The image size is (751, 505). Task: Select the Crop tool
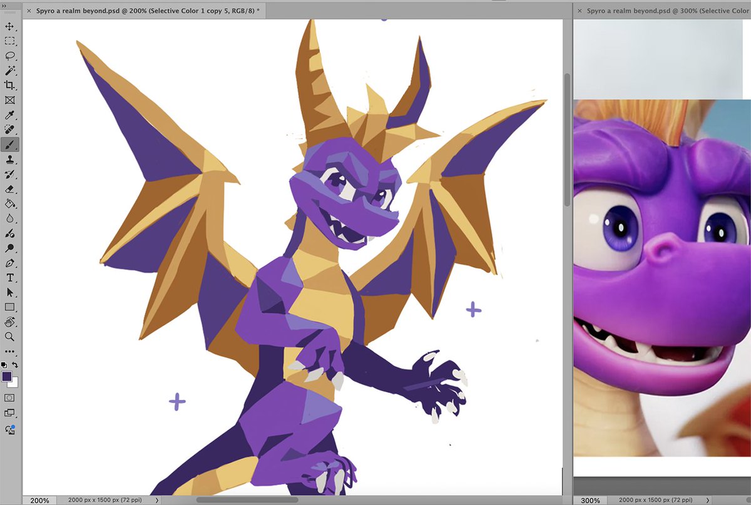10,85
